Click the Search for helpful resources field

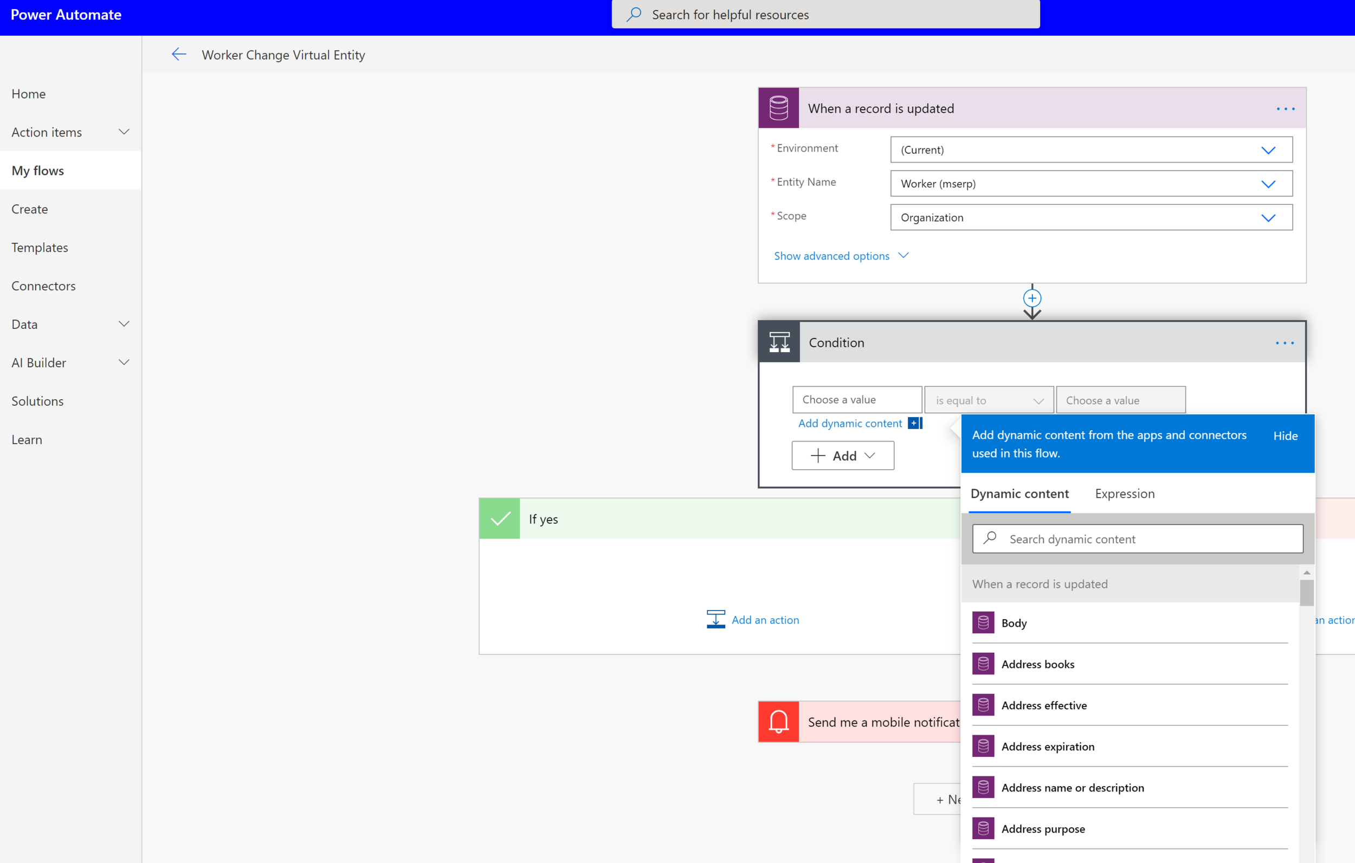(825, 14)
